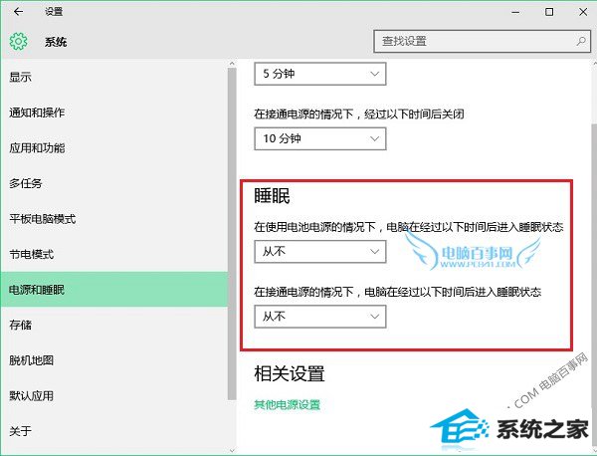Open the 5 分钟 dropdown
Screen dimensions: 597x456
(x=320, y=74)
